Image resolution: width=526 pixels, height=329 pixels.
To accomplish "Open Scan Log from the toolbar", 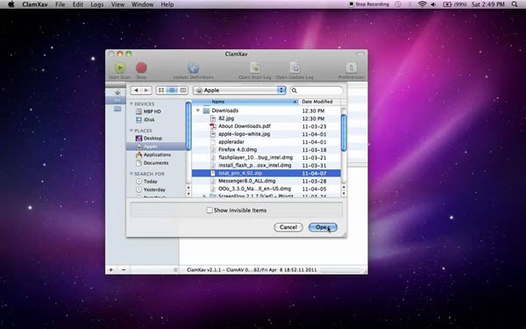I will [255, 68].
